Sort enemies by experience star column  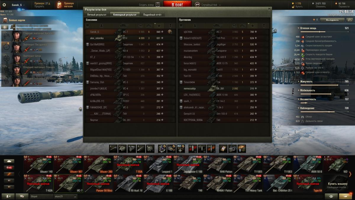(252, 26)
